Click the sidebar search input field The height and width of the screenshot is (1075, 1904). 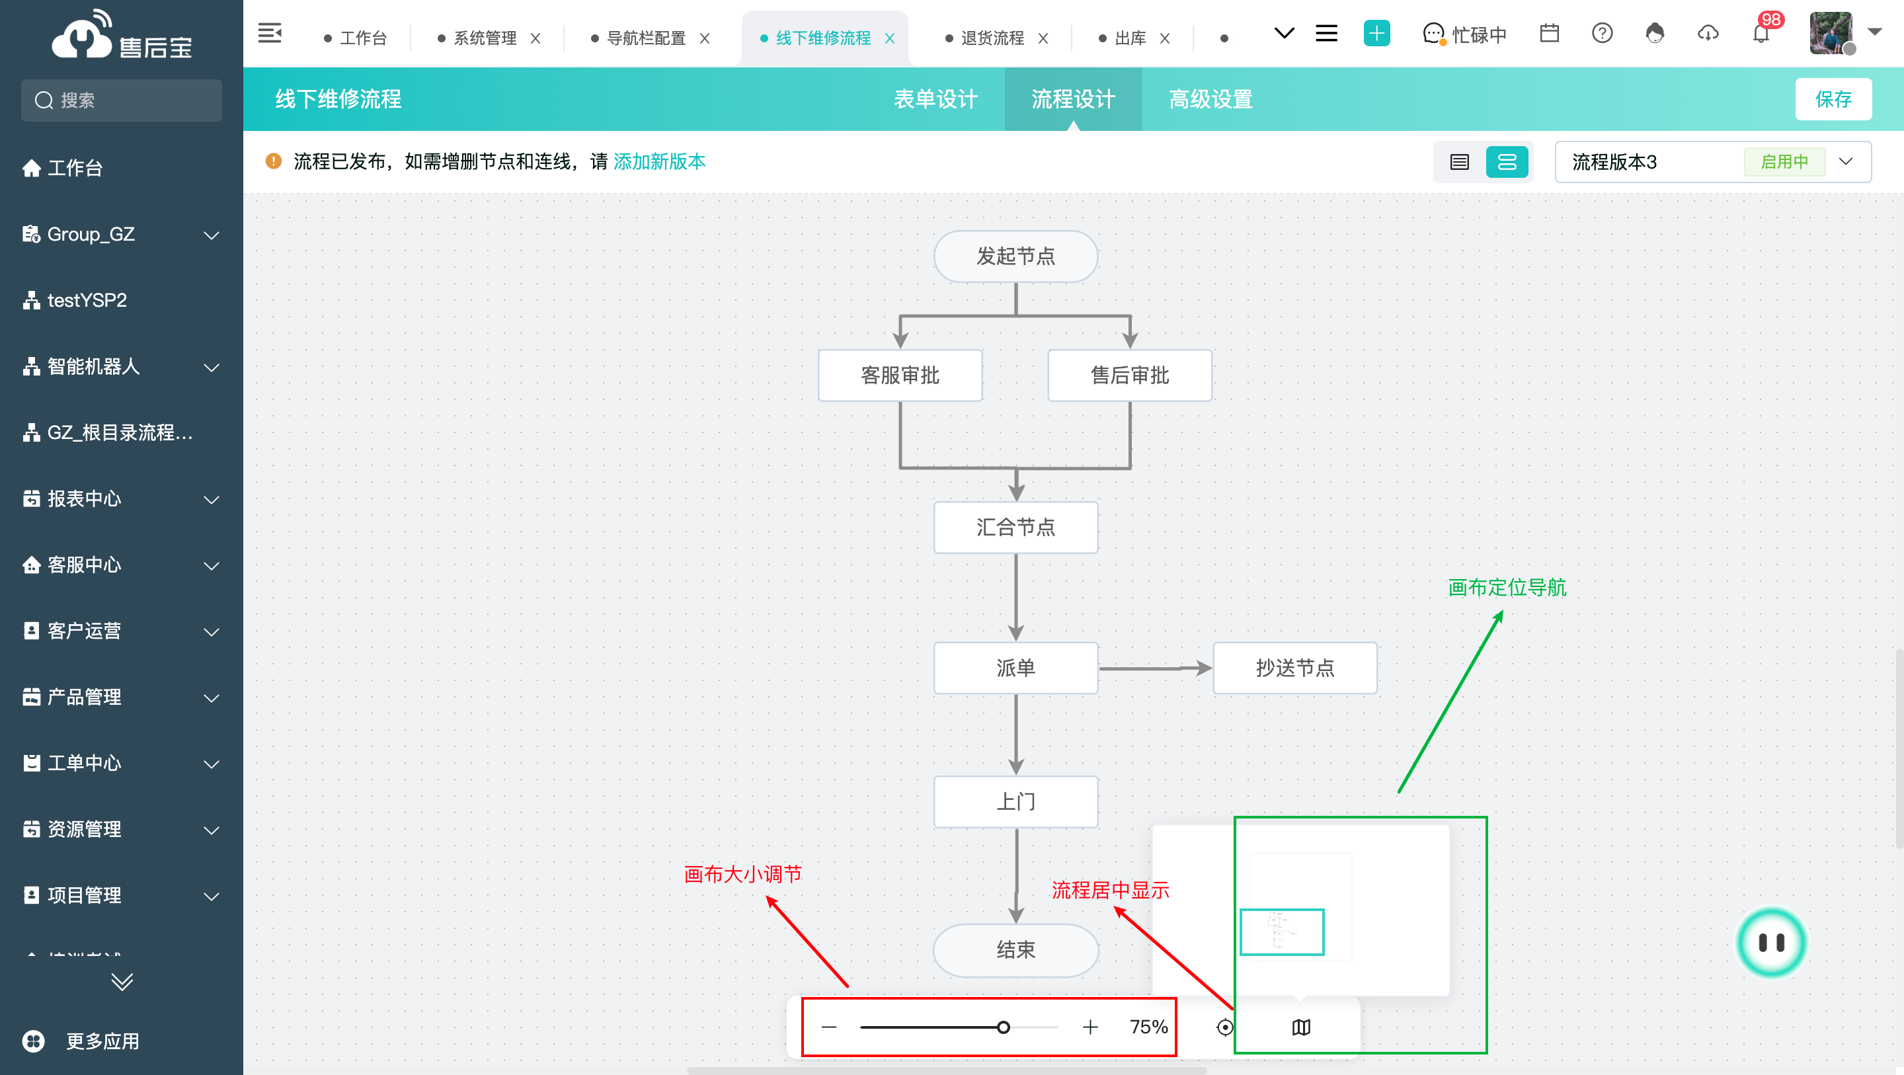[121, 100]
